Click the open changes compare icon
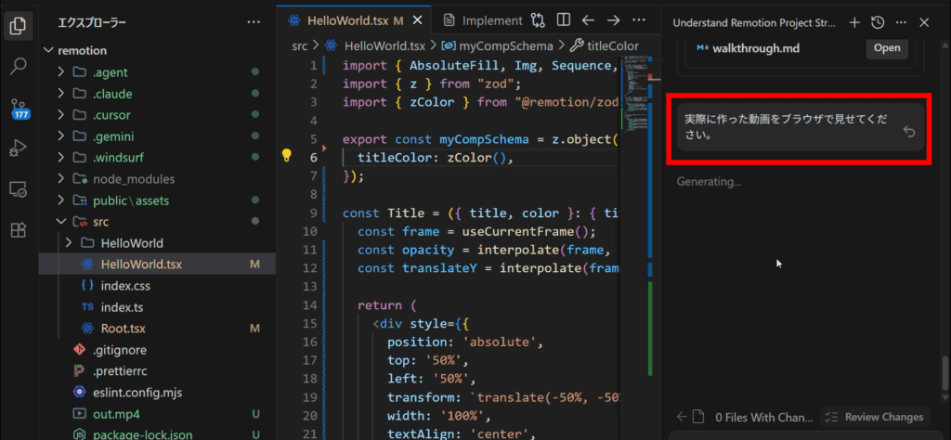951x440 pixels. (x=539, y=19)
